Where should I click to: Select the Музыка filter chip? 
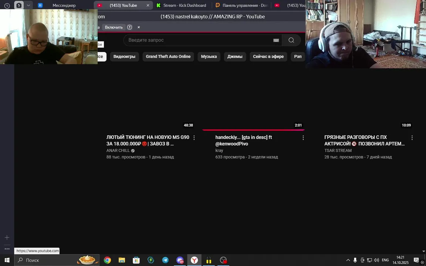[x=209, y=57]
